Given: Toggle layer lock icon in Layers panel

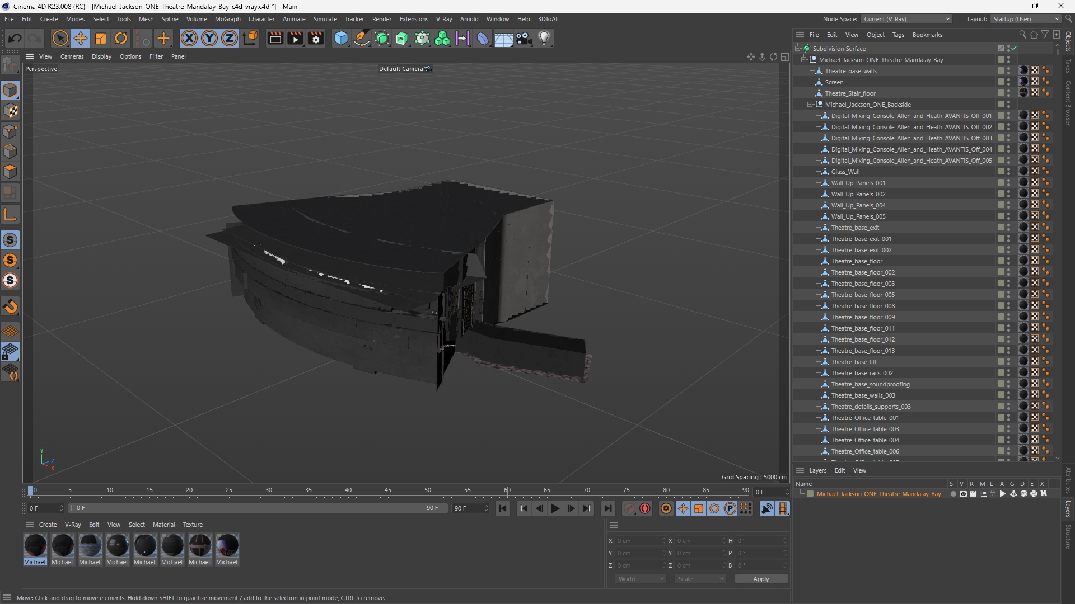Looking at the screenshot, I should click(x=993, y=494).
